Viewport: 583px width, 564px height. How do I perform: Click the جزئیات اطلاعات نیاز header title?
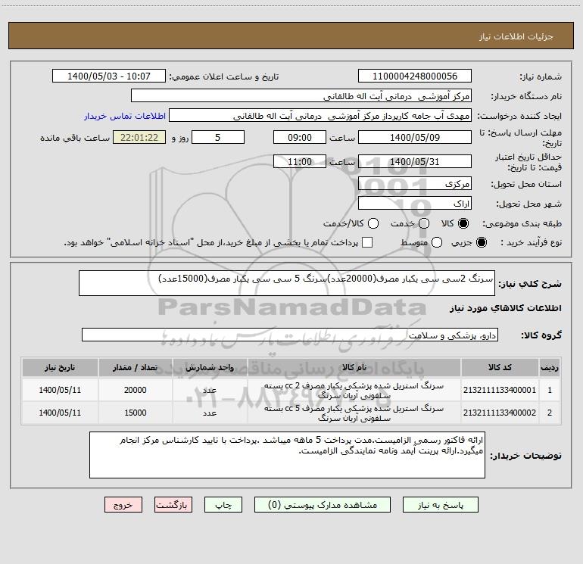coord(516,36)
